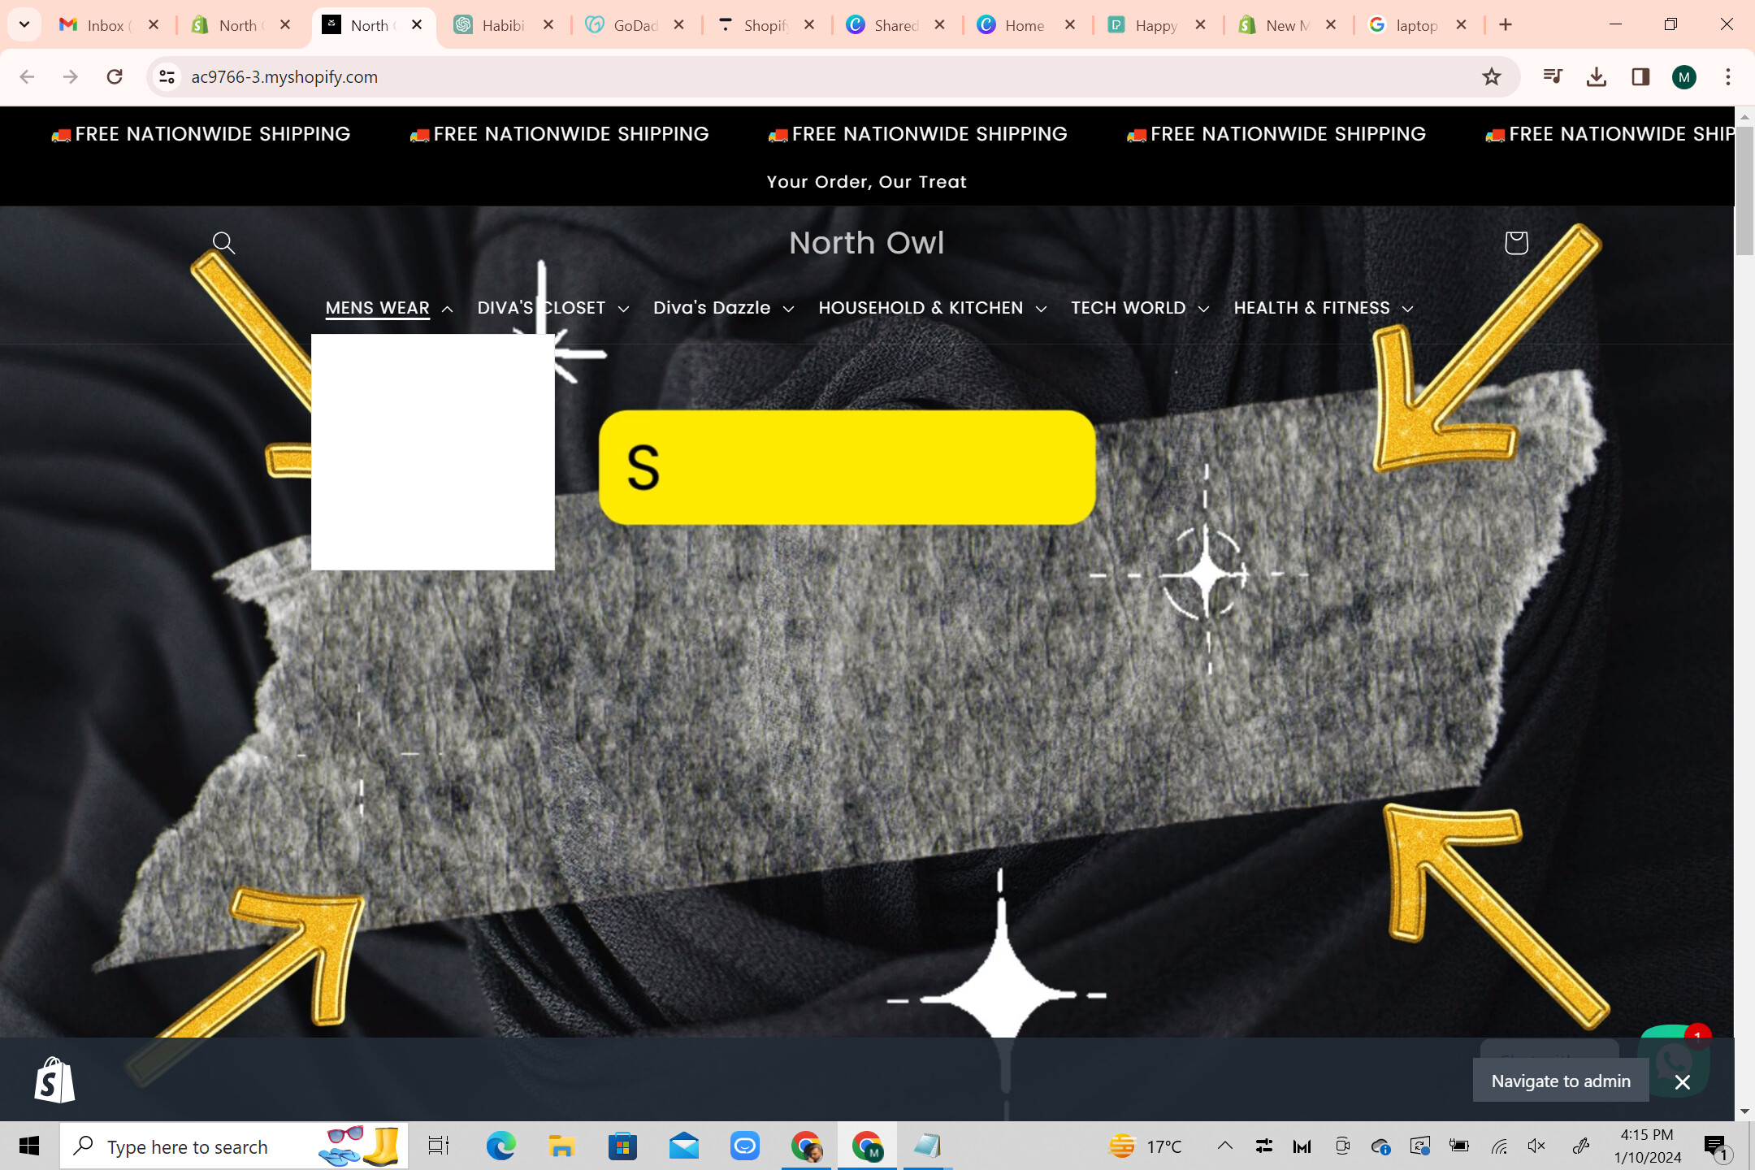Viewport: 1755px width, 1170px height.
Task: Reload the current page
Action: pyautogui.click(x=115, y=77)
